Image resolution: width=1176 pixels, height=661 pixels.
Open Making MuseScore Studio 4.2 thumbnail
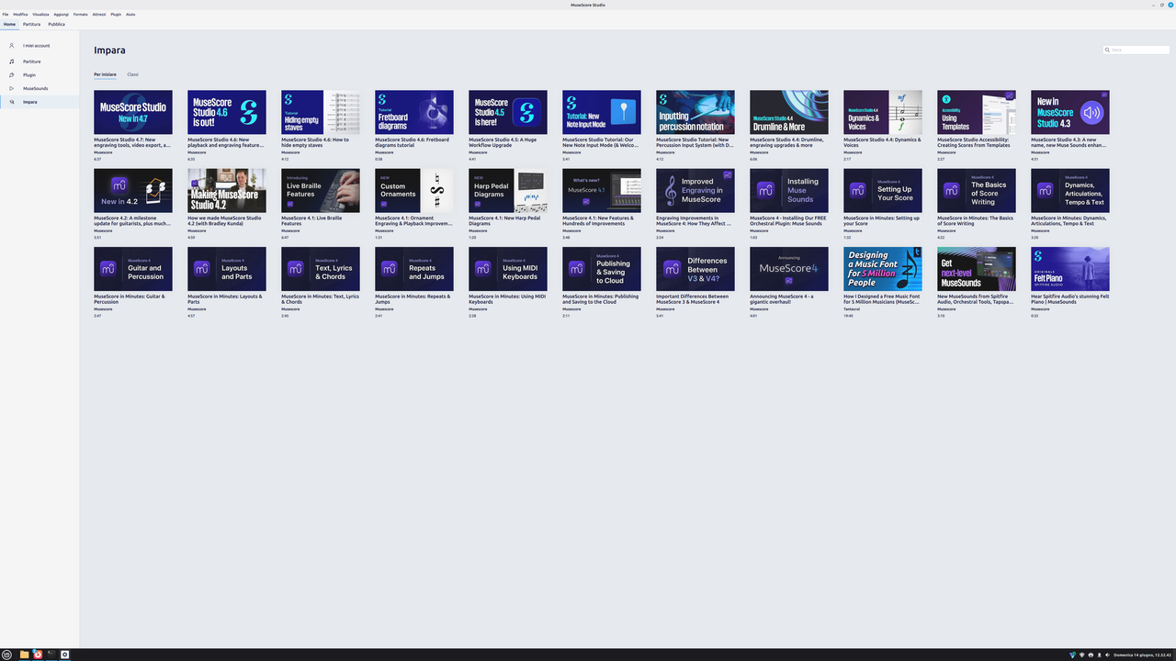click(227, 191)
